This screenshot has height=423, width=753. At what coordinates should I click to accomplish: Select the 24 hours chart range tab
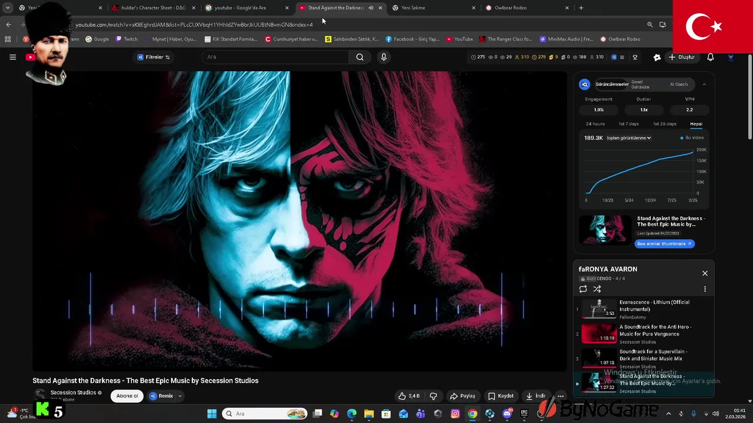595,124
